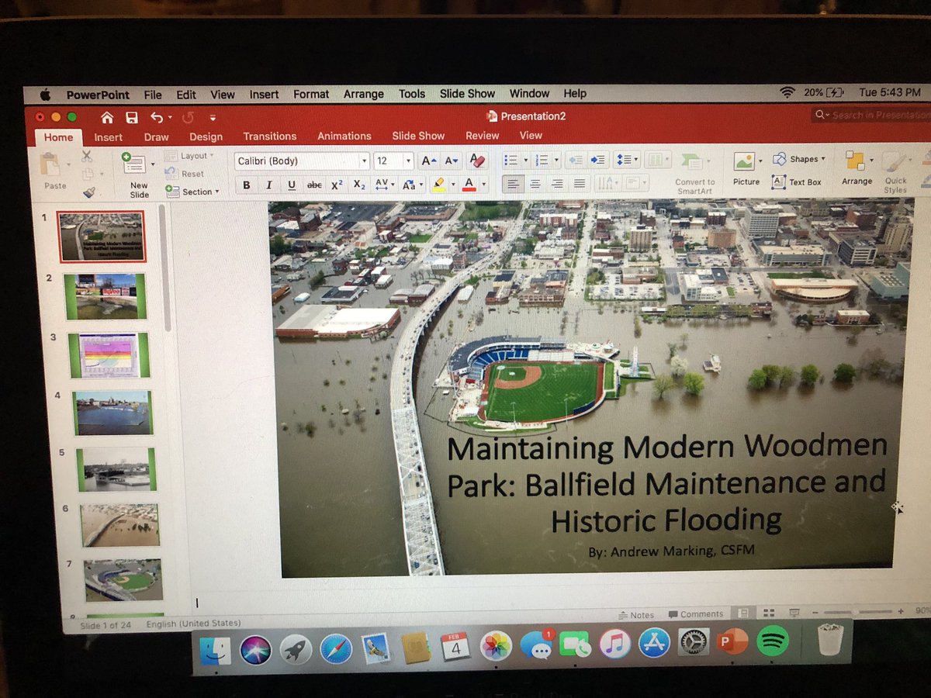Decrease font size with the smaller A icon
The height and width of the screenshot is (698, 931).
(x=452, y=161)
